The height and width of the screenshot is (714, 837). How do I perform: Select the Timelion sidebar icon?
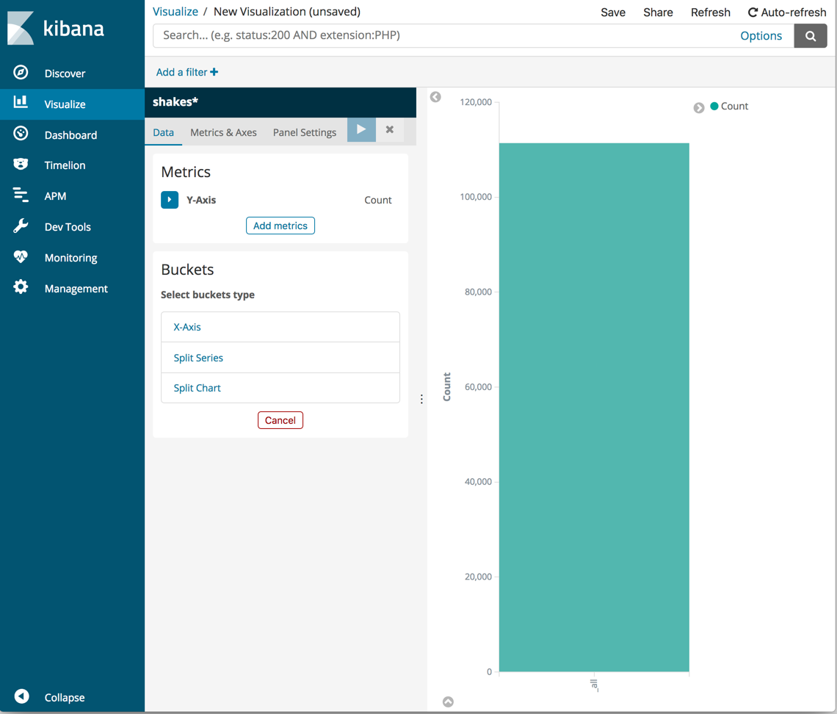point(21,165)
